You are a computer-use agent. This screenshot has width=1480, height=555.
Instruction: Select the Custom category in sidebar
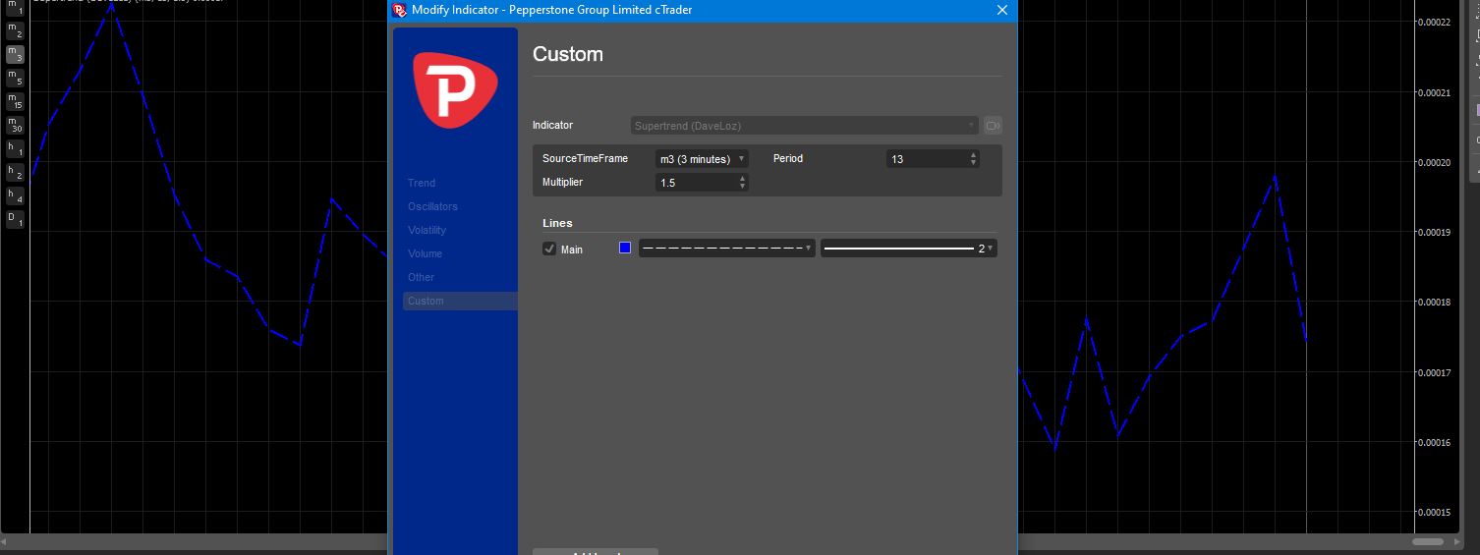[426, 301]
